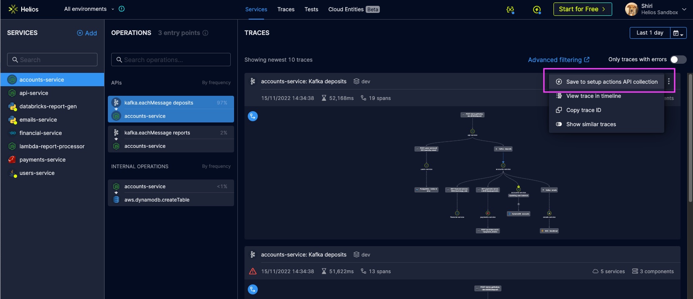The height and width of the screenshot is (299, 693).
Task: Click the Node.js icon of api-service
Action: pyautogui.click(x=12, y=93)
